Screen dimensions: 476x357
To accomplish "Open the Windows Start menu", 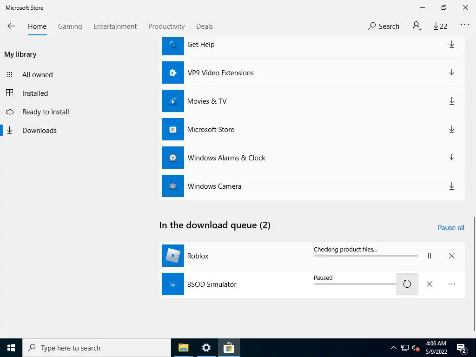I will (11, 348).
